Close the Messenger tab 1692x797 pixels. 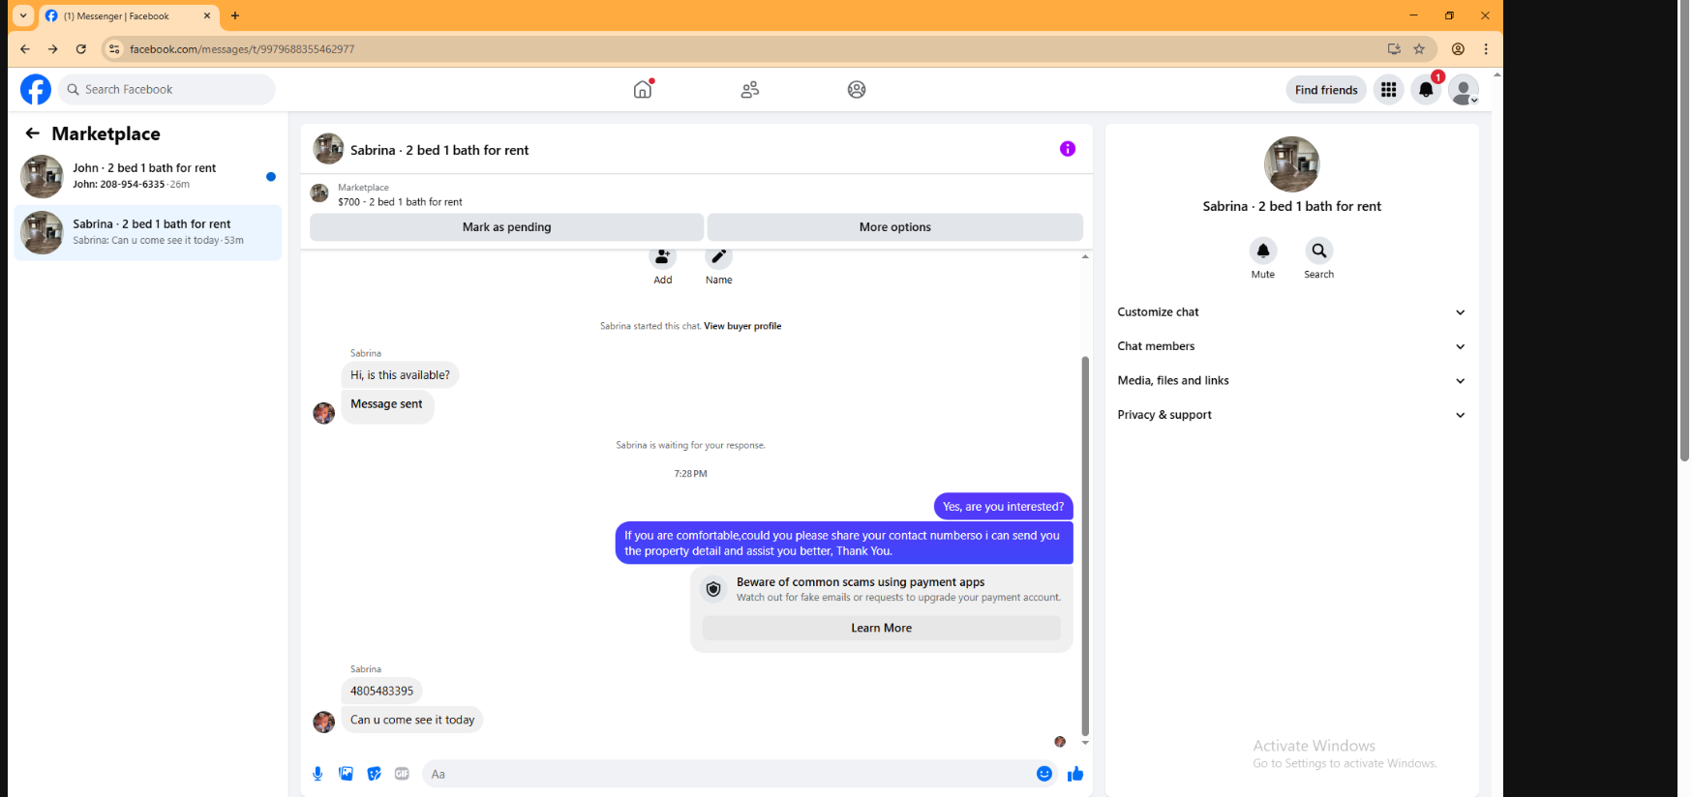pos(207,15)
